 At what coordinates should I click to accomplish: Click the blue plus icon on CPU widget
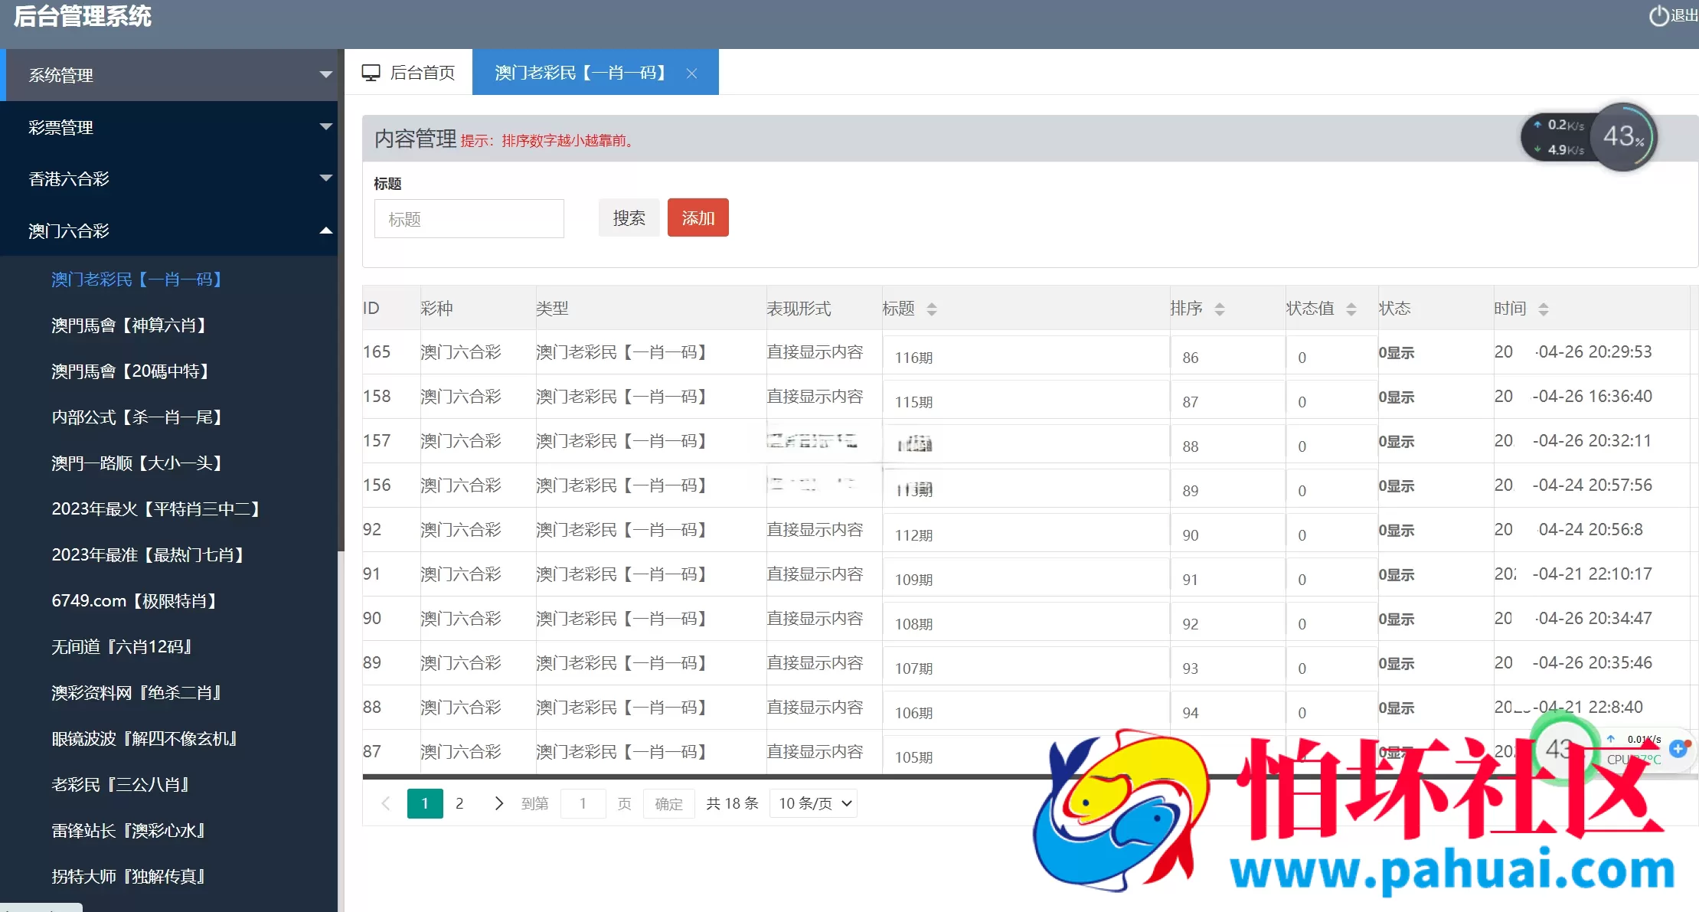1678,748
